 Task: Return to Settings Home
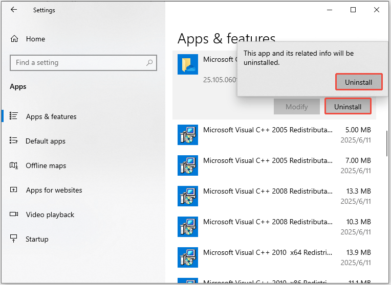click(x=83, y=39)
